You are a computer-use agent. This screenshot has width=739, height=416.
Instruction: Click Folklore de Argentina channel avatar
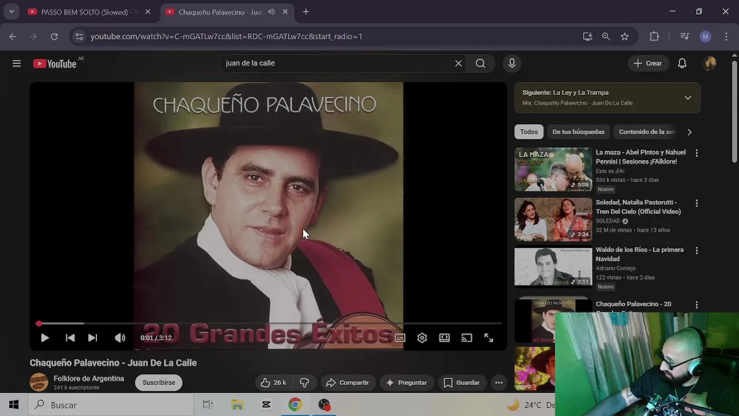click(x=39, y=382)
